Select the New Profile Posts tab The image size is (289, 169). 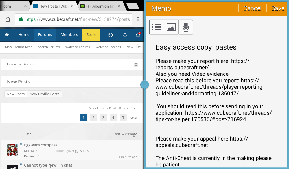click(x=44, y=94)
